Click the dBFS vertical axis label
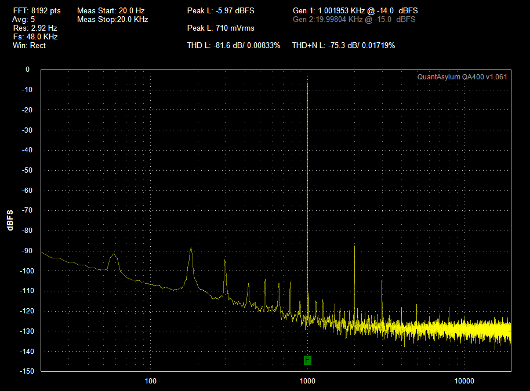Image resolution: width=530 pixels, height=391 pixels. (x=10, y=220)
